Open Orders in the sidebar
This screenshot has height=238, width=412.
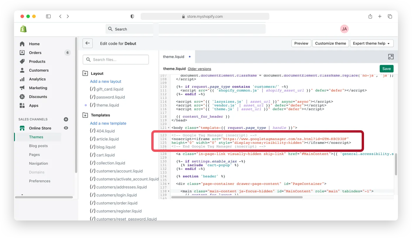pos(35,53)
